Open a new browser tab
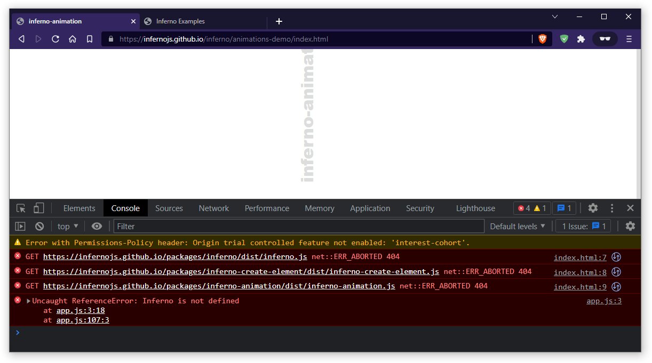The width and height of the screenshot is (652, 363). [279, 21]
